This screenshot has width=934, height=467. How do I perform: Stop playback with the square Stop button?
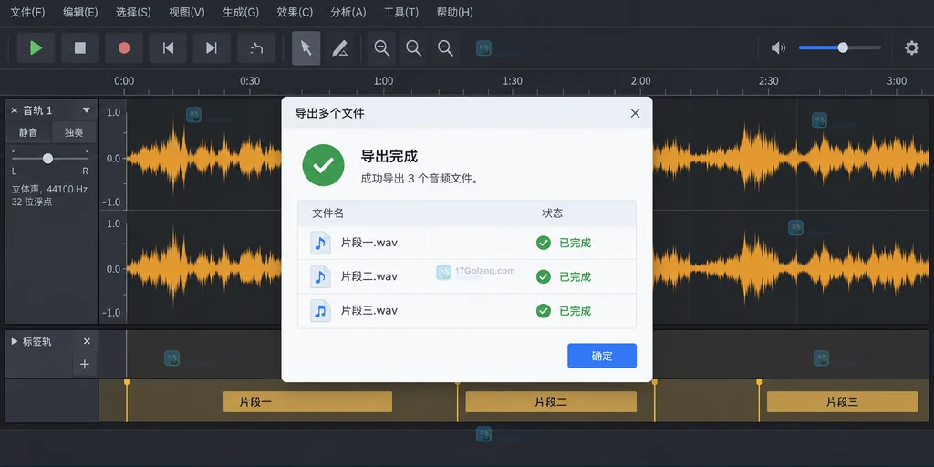pyautogui.click(x=80, y=48)
